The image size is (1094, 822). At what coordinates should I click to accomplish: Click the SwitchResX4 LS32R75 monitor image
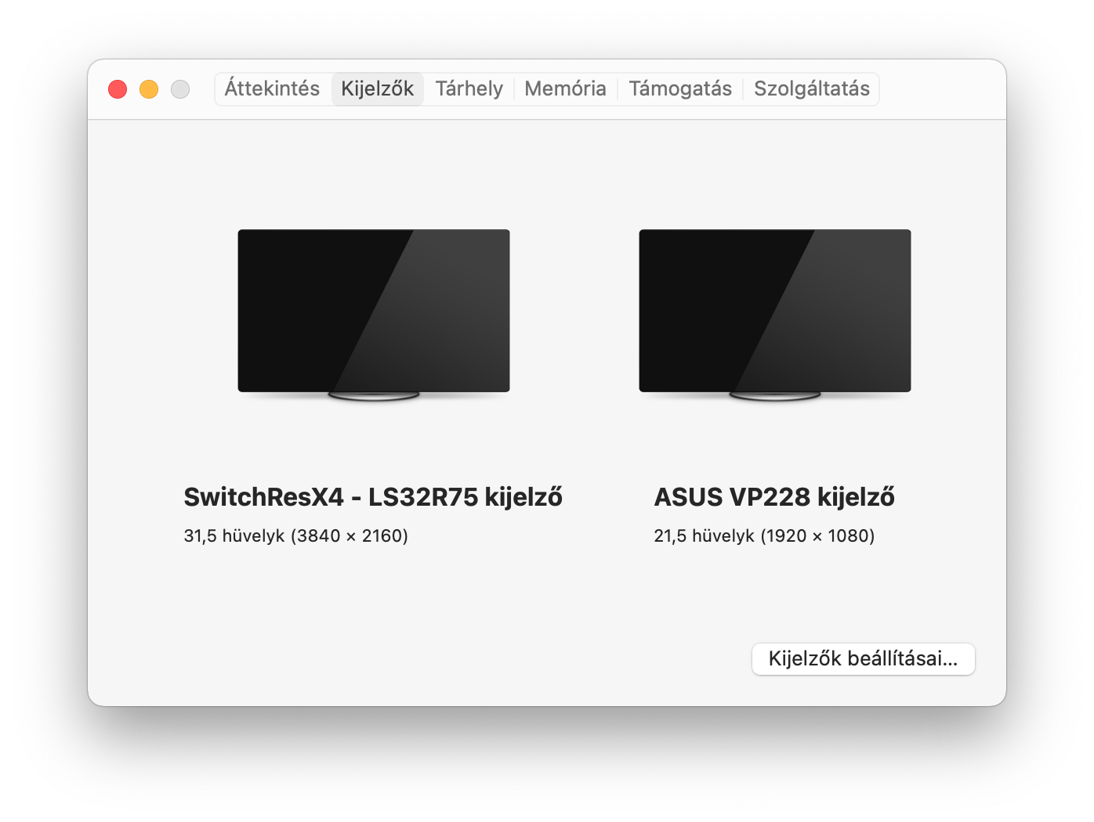coord(374,314)
